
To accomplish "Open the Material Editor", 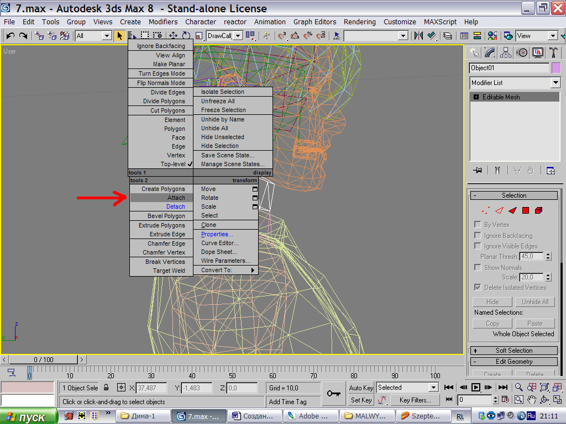I will [x=492, y=36].
